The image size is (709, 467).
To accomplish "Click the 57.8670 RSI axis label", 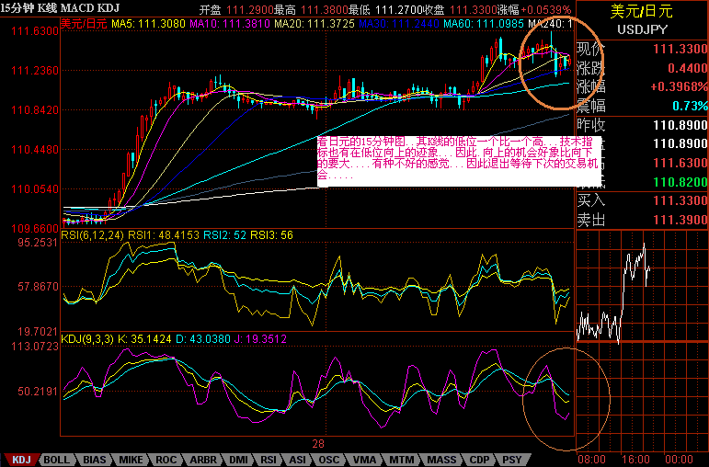I will click(x=38, y=287).
